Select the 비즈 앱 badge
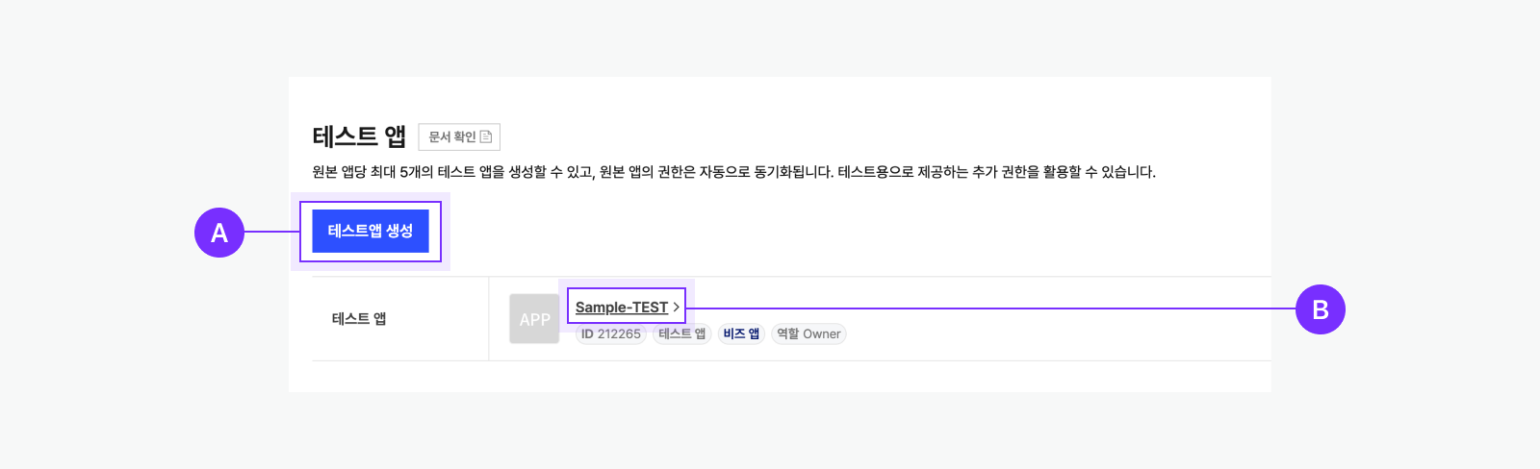 [x=741, y=333]
